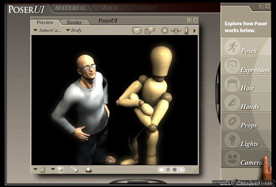Viewport: 276px width, 187px height.
Task: Select the second dot in bottom-right pill
Action: click(168, 170)
